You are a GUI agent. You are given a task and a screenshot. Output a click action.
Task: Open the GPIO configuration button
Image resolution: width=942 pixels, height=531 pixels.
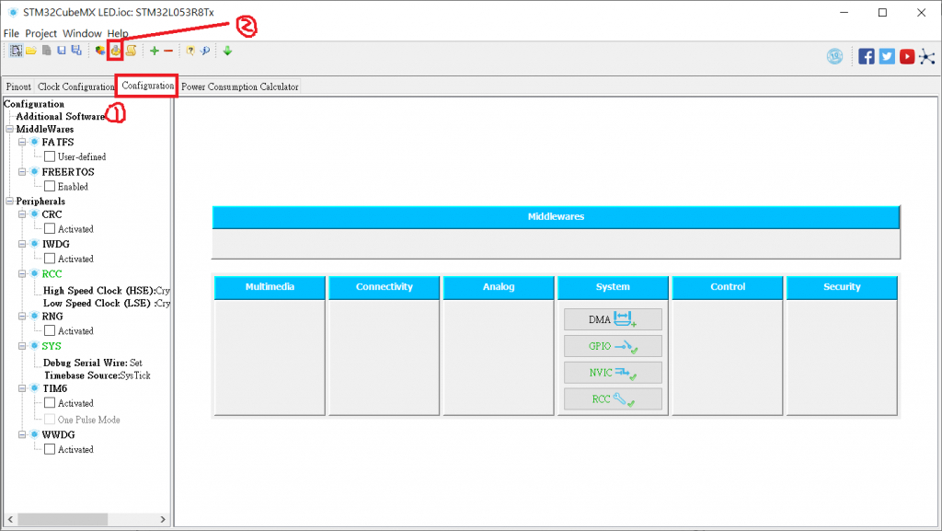point(613,346)
